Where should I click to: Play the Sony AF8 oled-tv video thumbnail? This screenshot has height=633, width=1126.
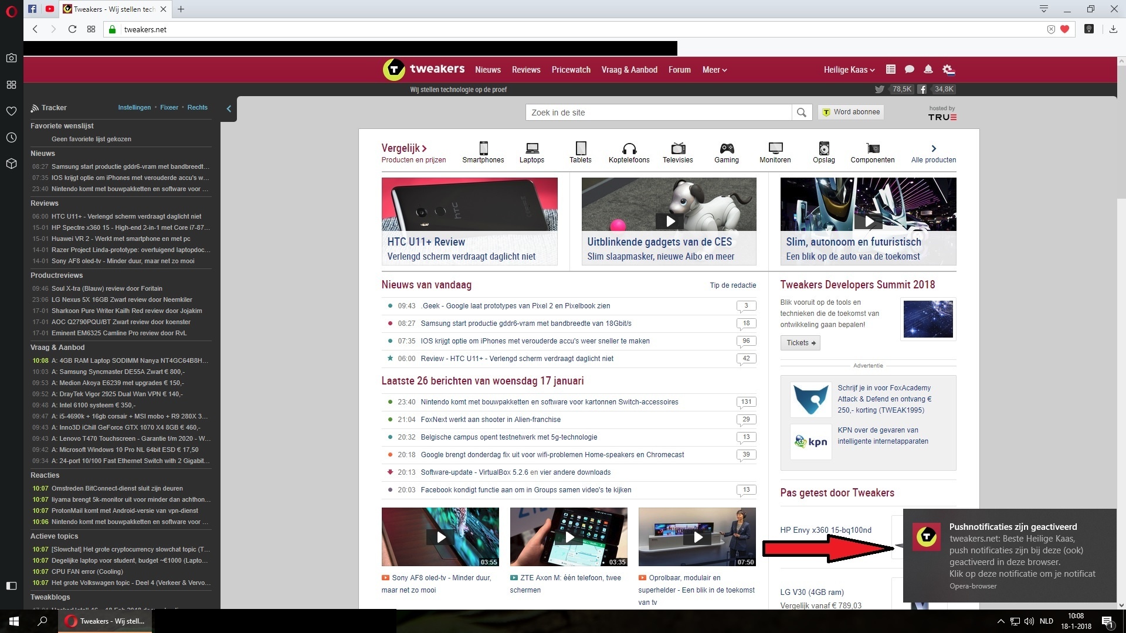[440, 537]
